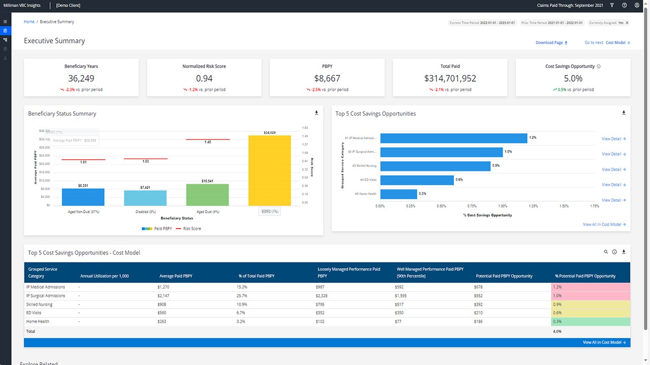Sort by the Average Paid PBPY column header
This screenshot has width=650, height=365.
(x=175, y=276)
